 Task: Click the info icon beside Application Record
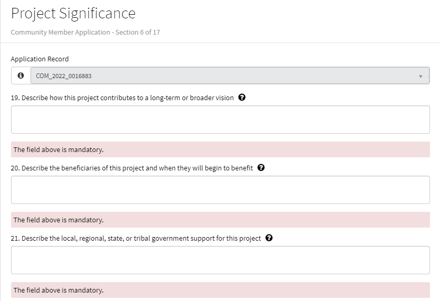coord(20,76)
